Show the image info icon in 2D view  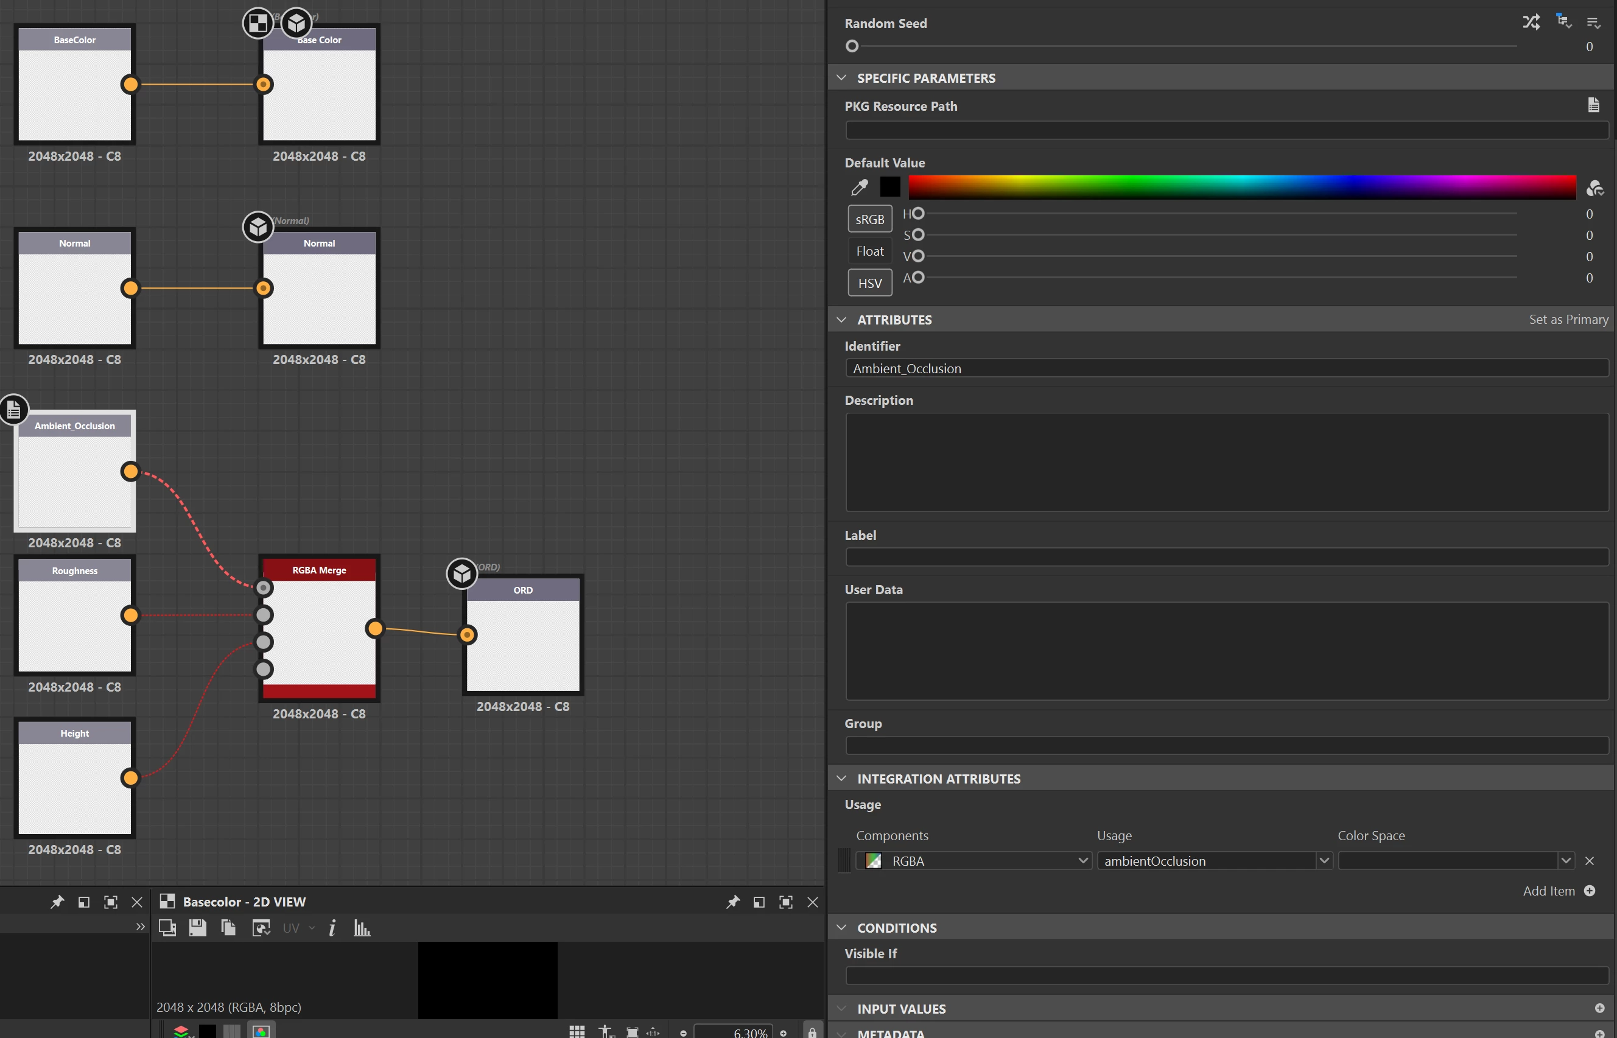coord(332,928)
